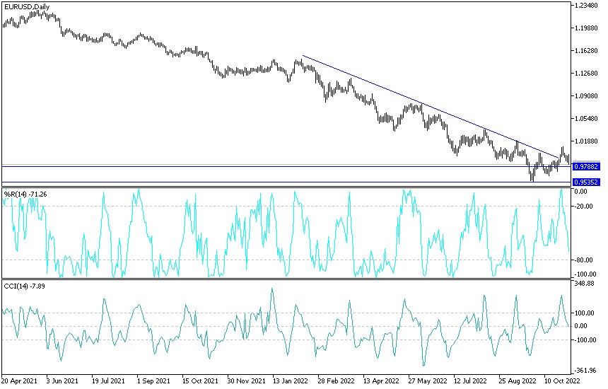
Task: Click the 19 Jul 2021 date label
Action: tap(108, 381)
